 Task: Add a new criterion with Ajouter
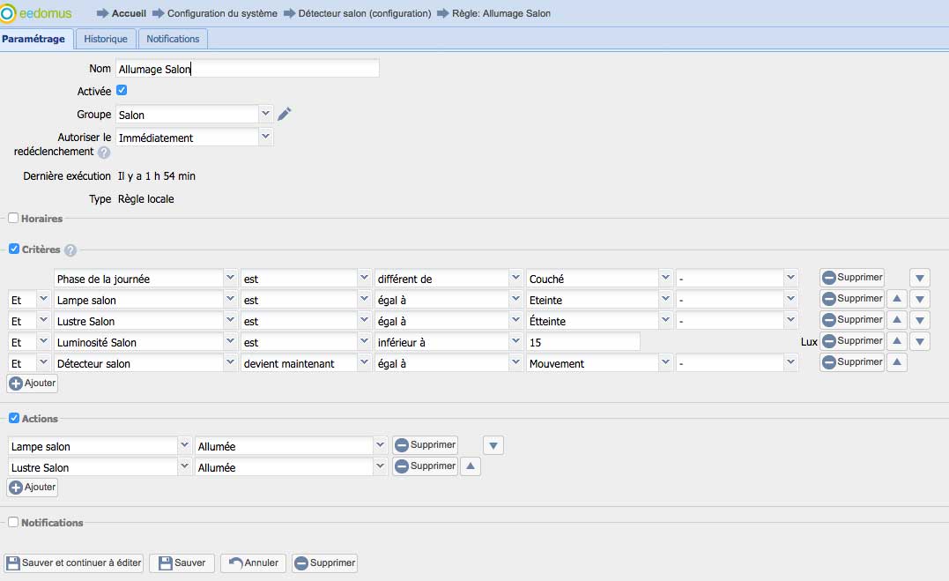[33, 384]
